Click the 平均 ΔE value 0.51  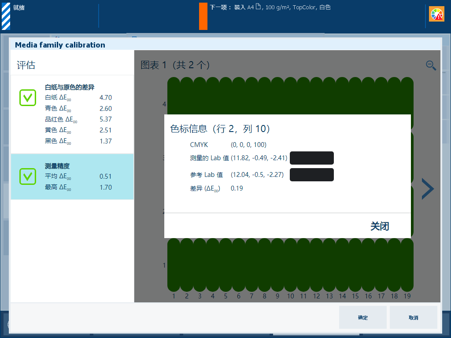click(106, 176)
